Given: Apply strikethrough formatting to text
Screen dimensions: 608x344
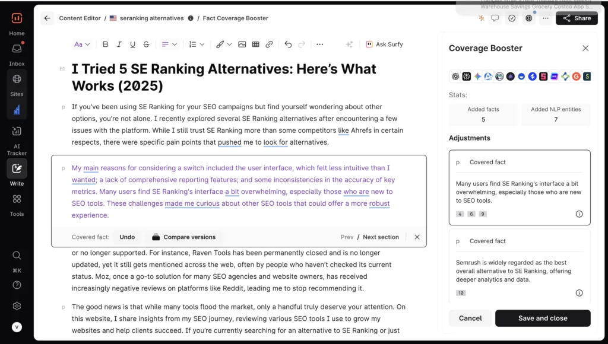Looking at the screenshot, I should coord(146,44).
